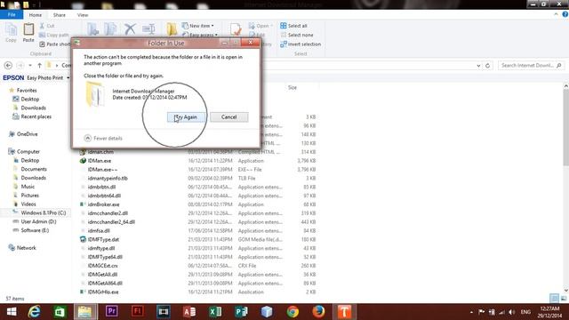Image resolution: width=569 pixels, height=320 pixels.
Task: Open the File tab
Action: pos(12,15)
